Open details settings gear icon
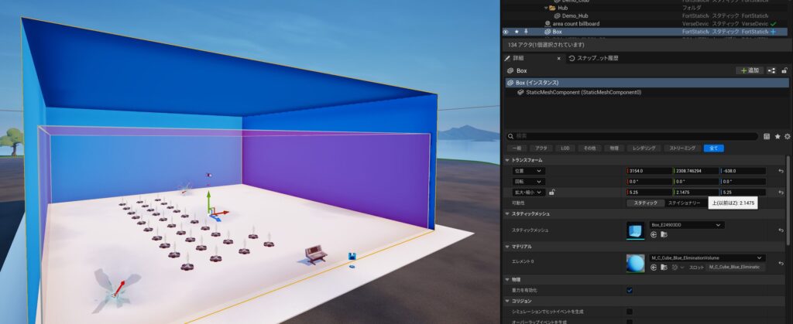Image resolution: width=793 pixels, height=324 pixels. pyautogui.click(x=787, y=135)
